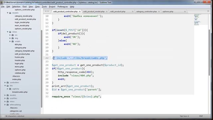Open the Tools menu
Image resolution: width=213 pixels, height=120 pixels.
pos(44,7)
